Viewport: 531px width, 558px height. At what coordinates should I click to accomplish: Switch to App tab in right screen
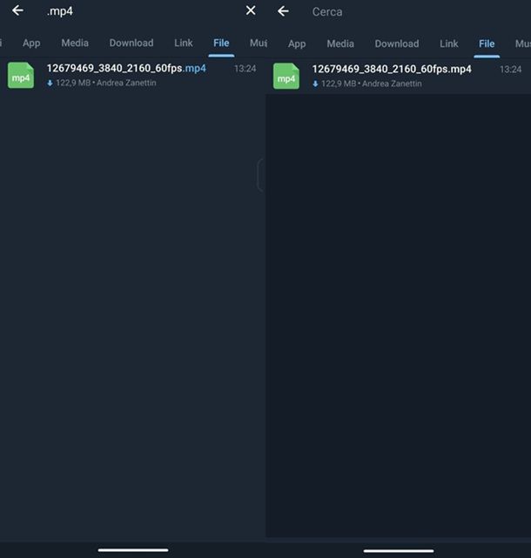(x=297, y=44)
